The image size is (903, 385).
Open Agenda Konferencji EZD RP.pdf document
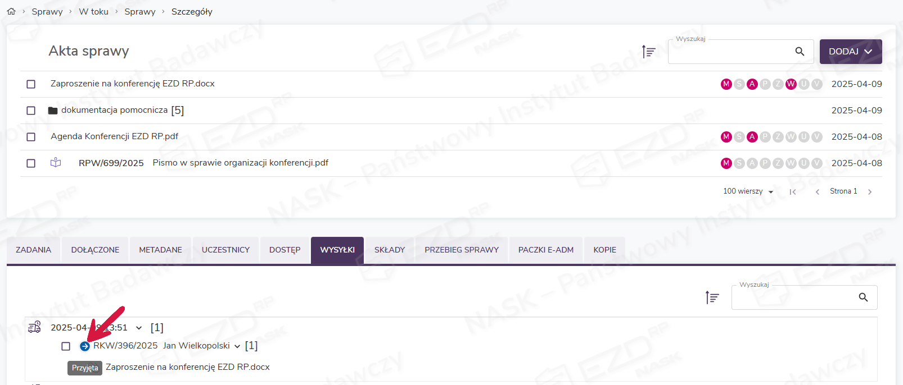(x=114, y=136)
